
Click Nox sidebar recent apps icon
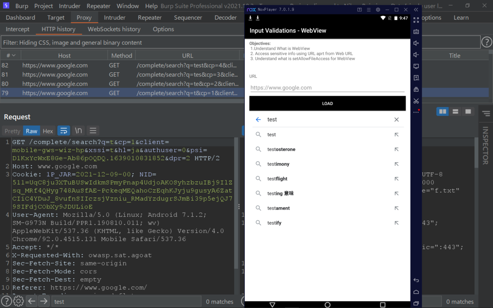(x=416, y=303)
